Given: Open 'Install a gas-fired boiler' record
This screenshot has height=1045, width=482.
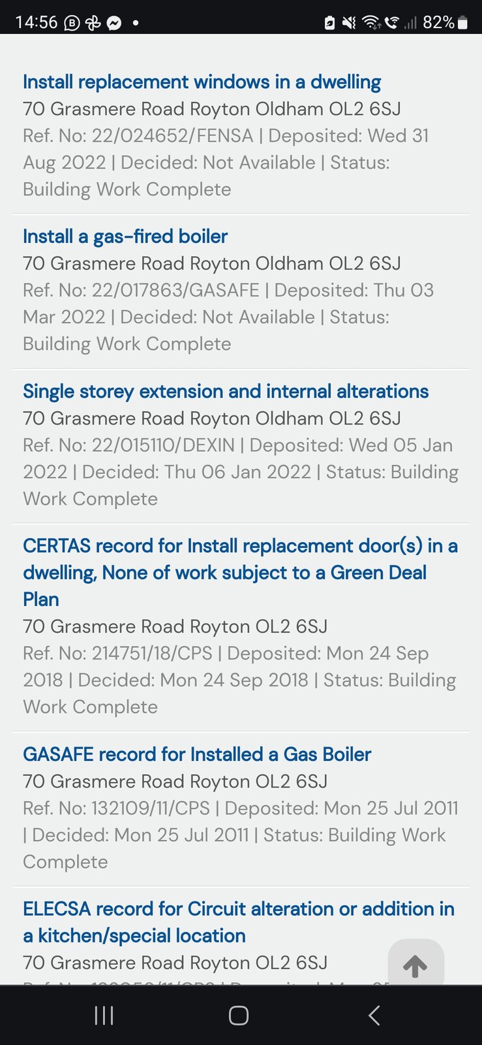Looking at the screenshot, I should tap(125, 236).
